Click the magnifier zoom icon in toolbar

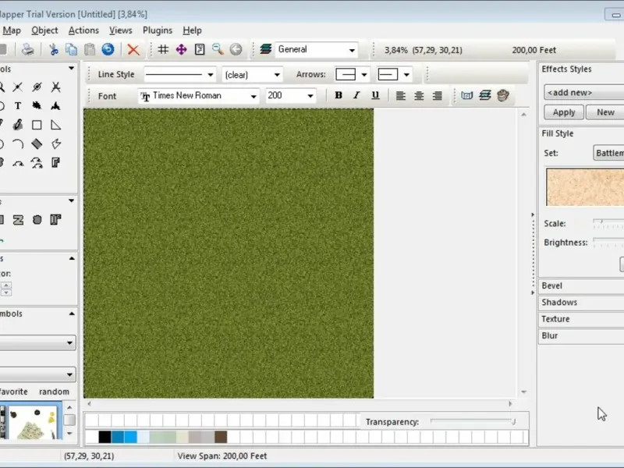[218, 49]
